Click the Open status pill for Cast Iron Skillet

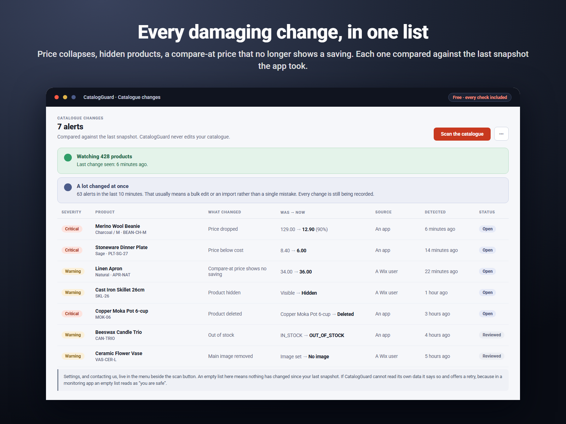[x=487, y=293]
